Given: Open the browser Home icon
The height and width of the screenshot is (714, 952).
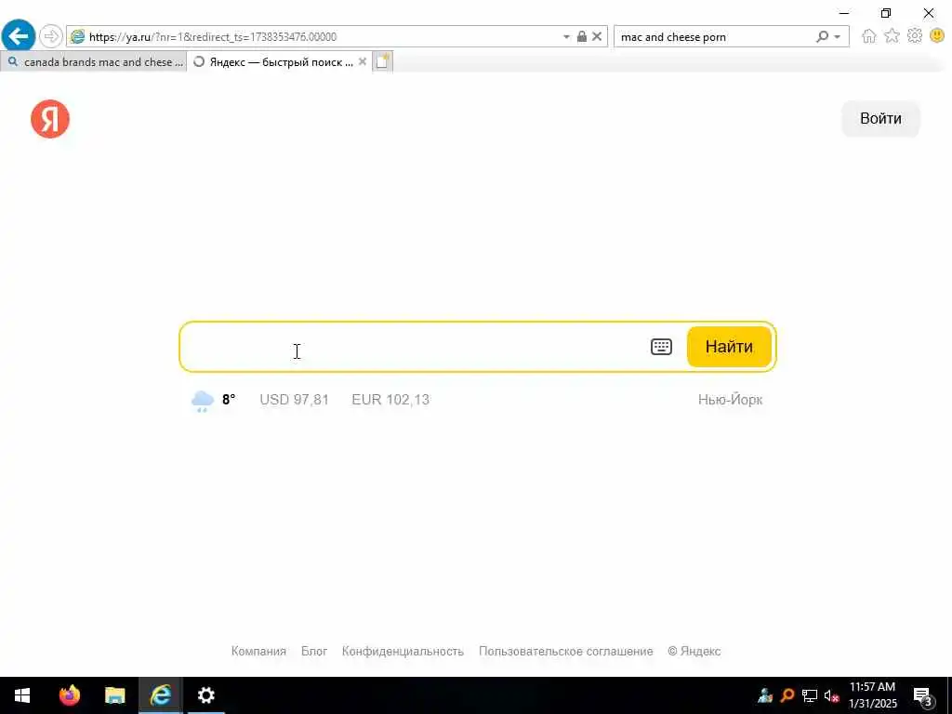Looking at the screenshot, I should [x=869, y=36].
